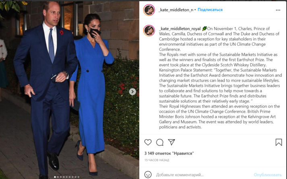Select the second carousel dot indicator

point(58,177)
